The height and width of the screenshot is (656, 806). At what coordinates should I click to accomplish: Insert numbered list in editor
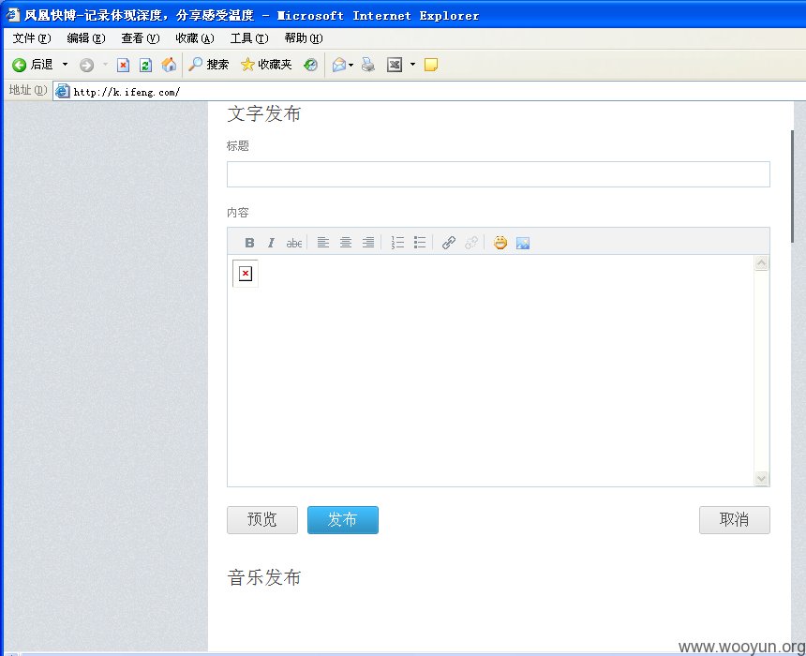click(397, 243)
